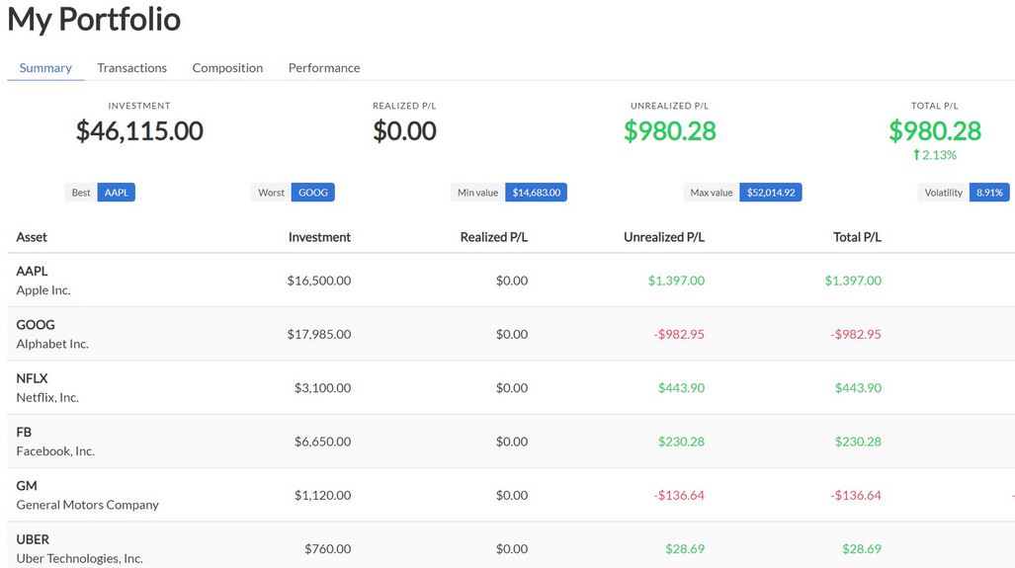Viewport: 1015px width, 568px height.
Task: Click AAPL unrealized P/L $1,397.00
Action: pos(676,281)
